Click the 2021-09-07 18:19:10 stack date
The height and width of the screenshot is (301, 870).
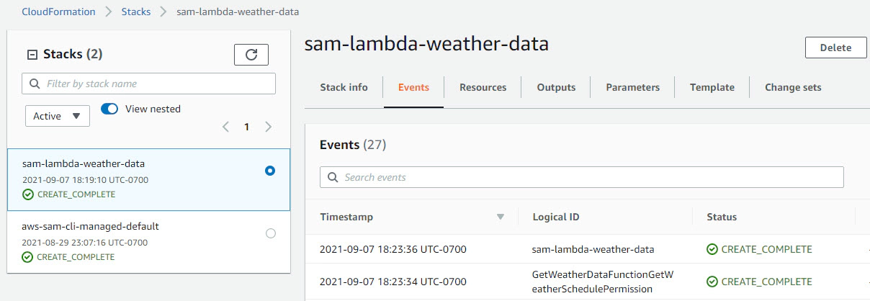pos(85,180)
